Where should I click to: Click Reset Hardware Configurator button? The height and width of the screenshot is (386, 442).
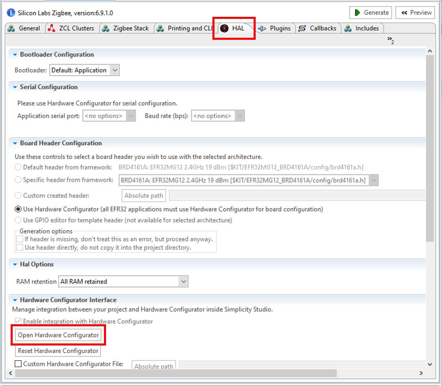point(58,351)
